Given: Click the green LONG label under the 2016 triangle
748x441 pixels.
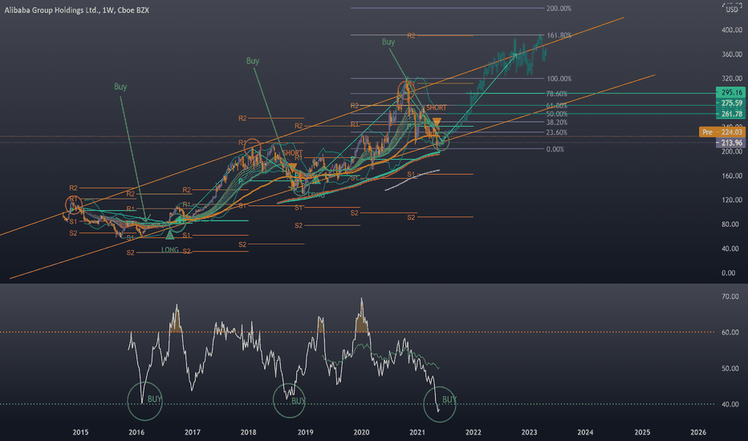Looking at the screenshot, I should 170,250.
